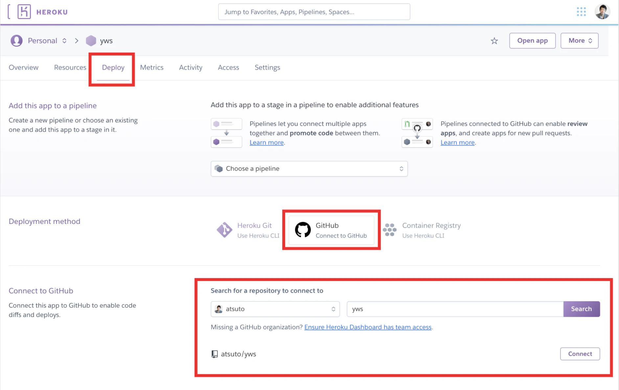Click the GitHub review apps illustration
This screenshot has width=619, height=390.
[417, 133]
